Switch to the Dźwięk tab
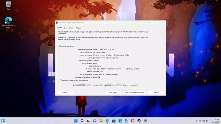Screen dimensions: 221x124 (x=72, y=28)
